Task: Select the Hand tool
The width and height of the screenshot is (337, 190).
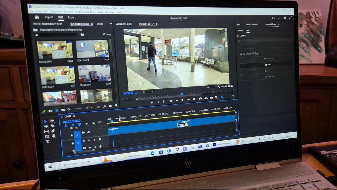Action: (x=54, y=136)
